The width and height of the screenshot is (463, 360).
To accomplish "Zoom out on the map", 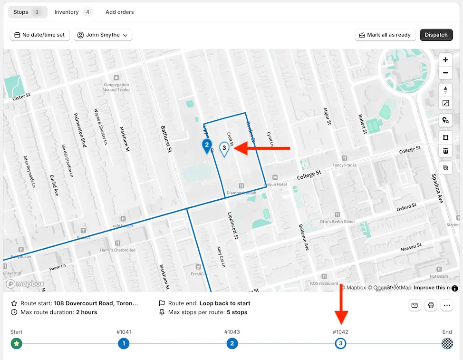I will [x=445, y=73].
